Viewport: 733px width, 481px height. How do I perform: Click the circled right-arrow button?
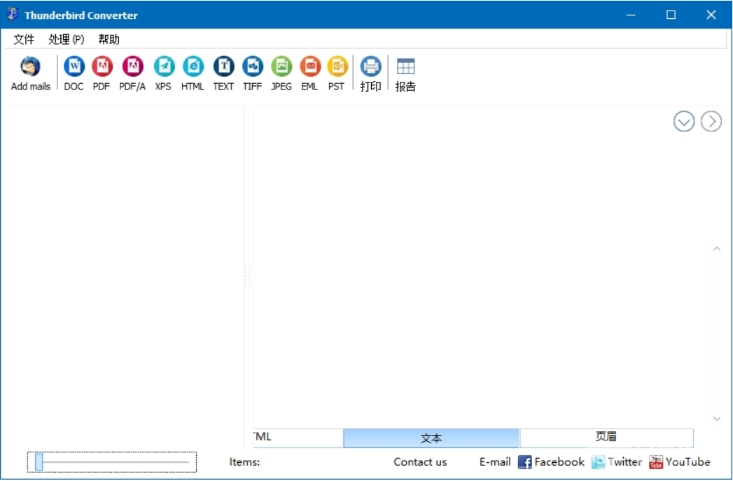(x=711, y=122)
